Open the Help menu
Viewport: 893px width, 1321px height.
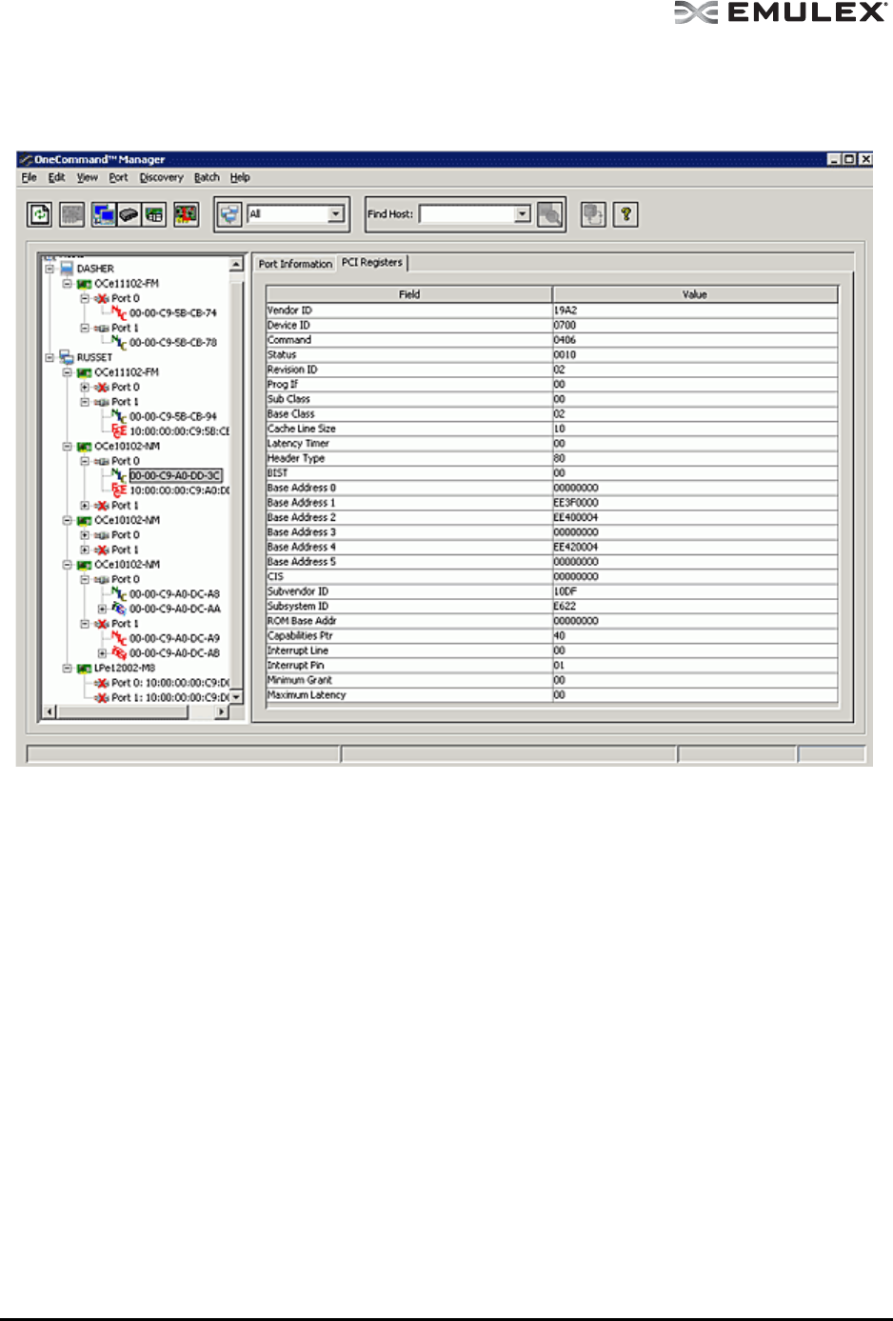(x=240, y=177)
